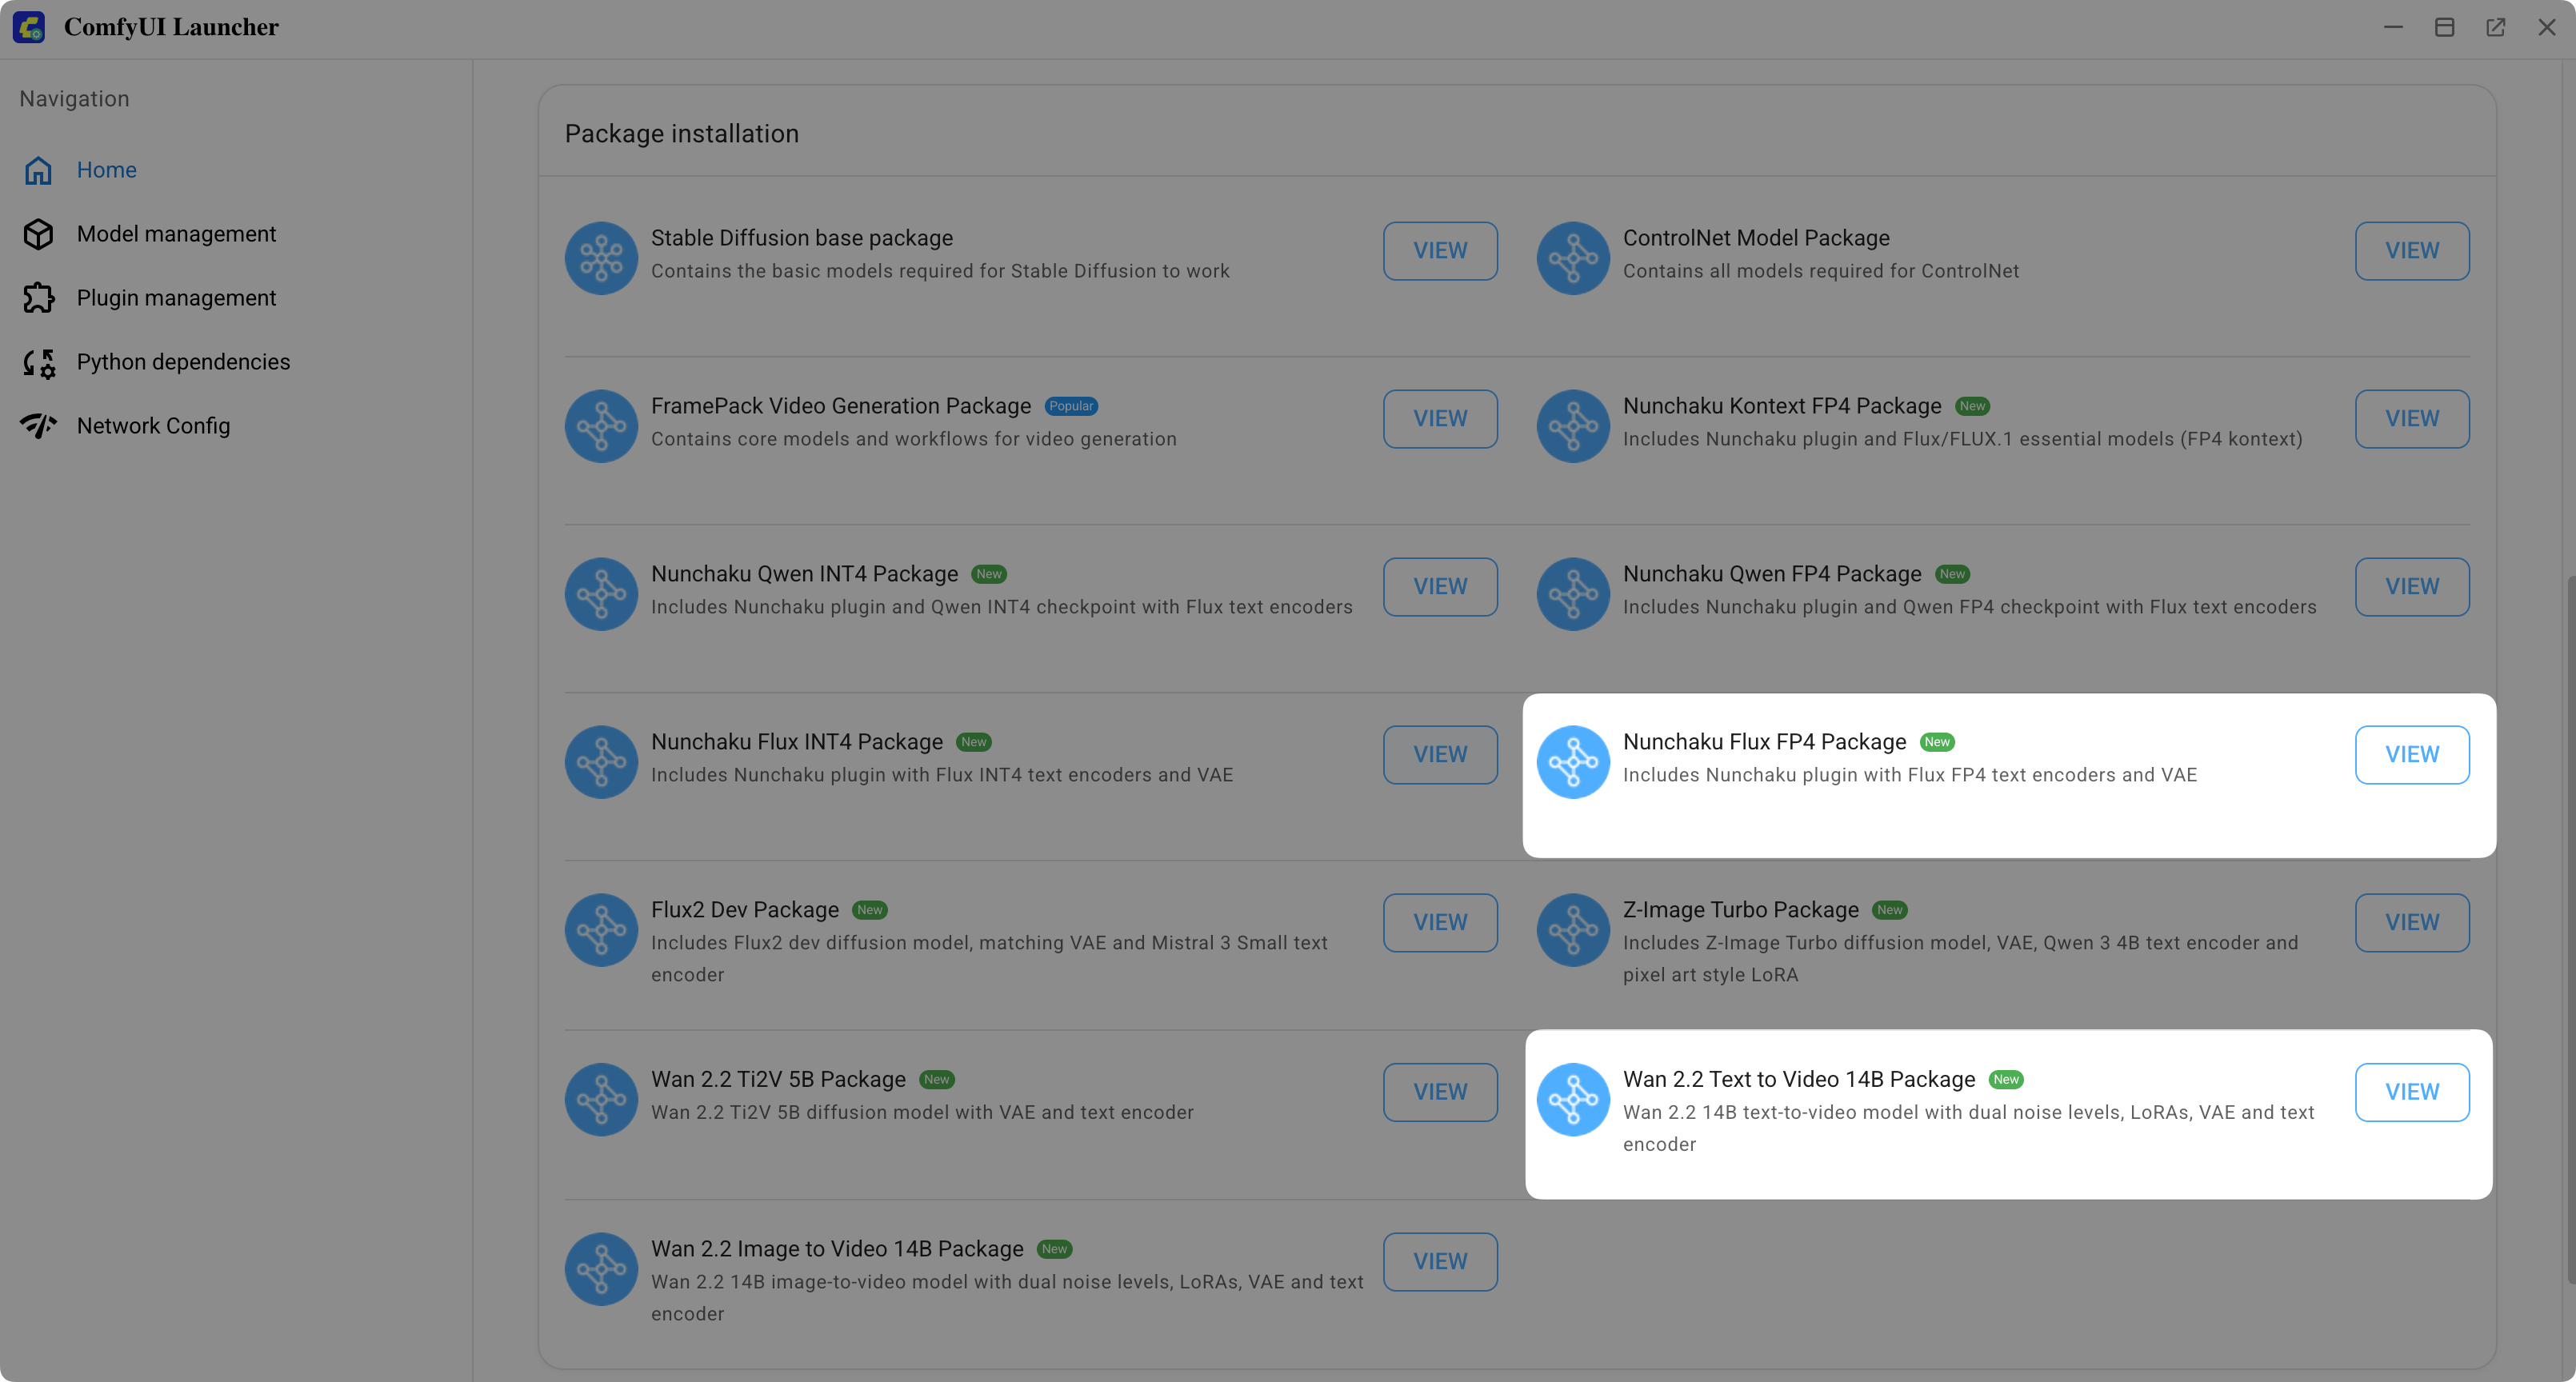Click the pop-out window icon in title bar

tap(2495, 27)
